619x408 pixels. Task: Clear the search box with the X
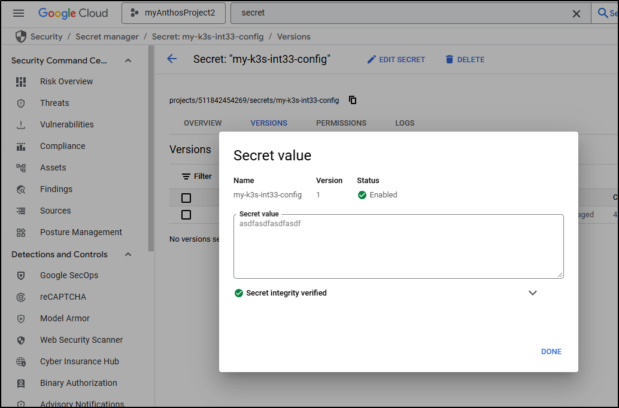[x=576, y=14]
